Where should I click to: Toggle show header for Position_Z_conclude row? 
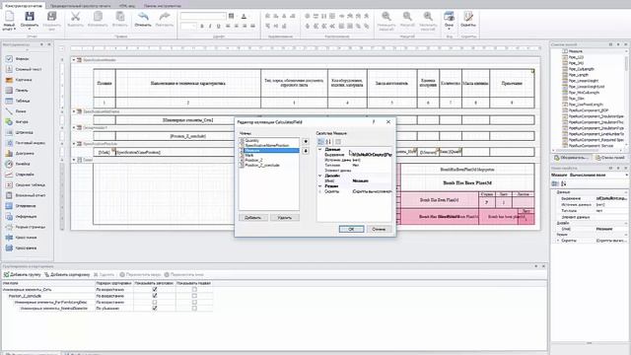click(155, 296)
